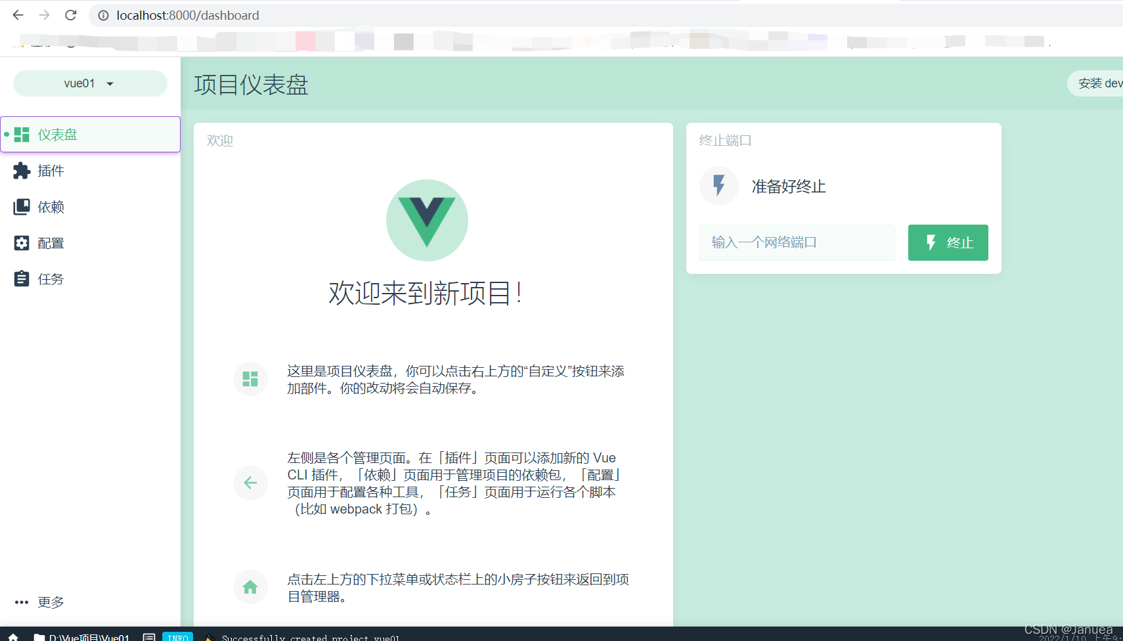Click the dashboard widget icon beside the welcome tip
The height and width of the screenshot is (641, 1123).
250,379
